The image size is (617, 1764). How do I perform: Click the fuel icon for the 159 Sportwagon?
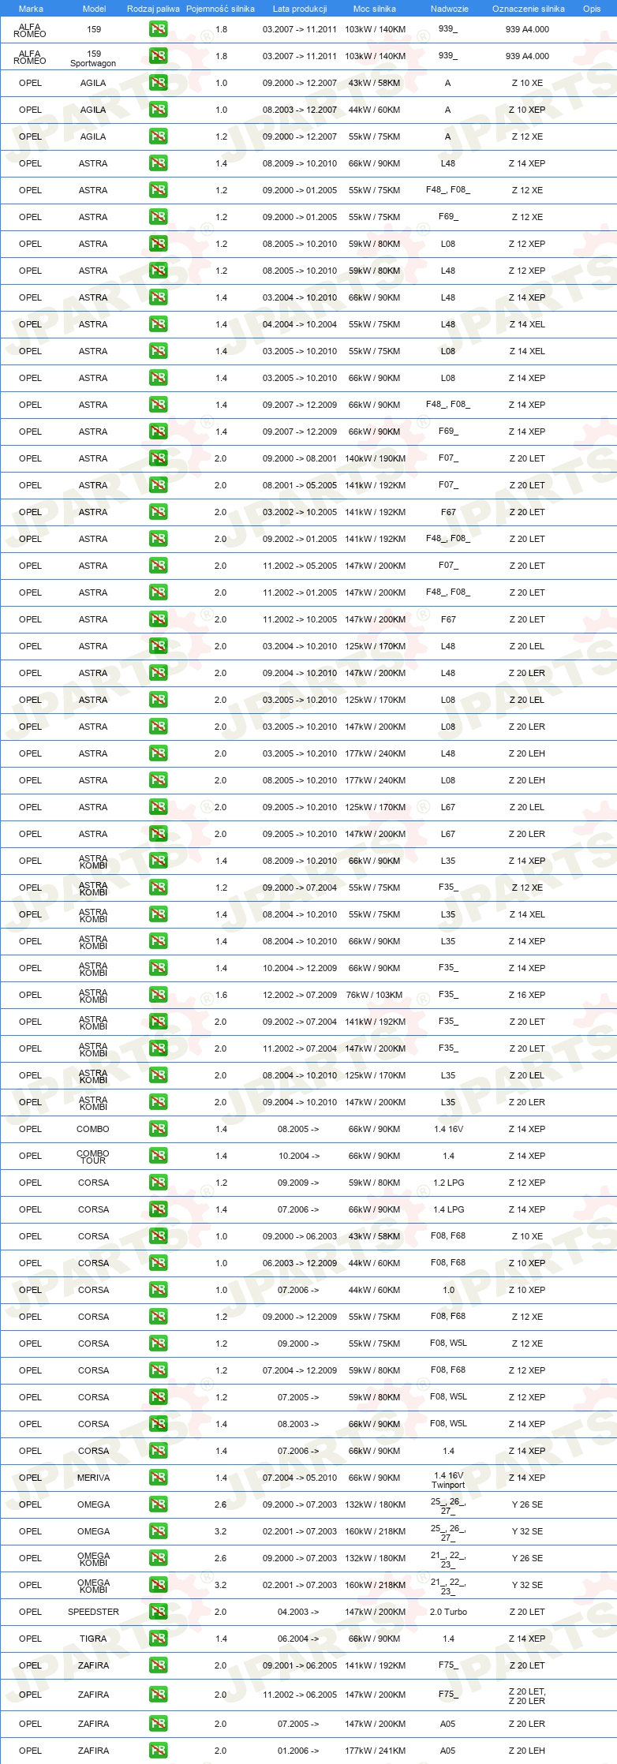pos(158,56)
